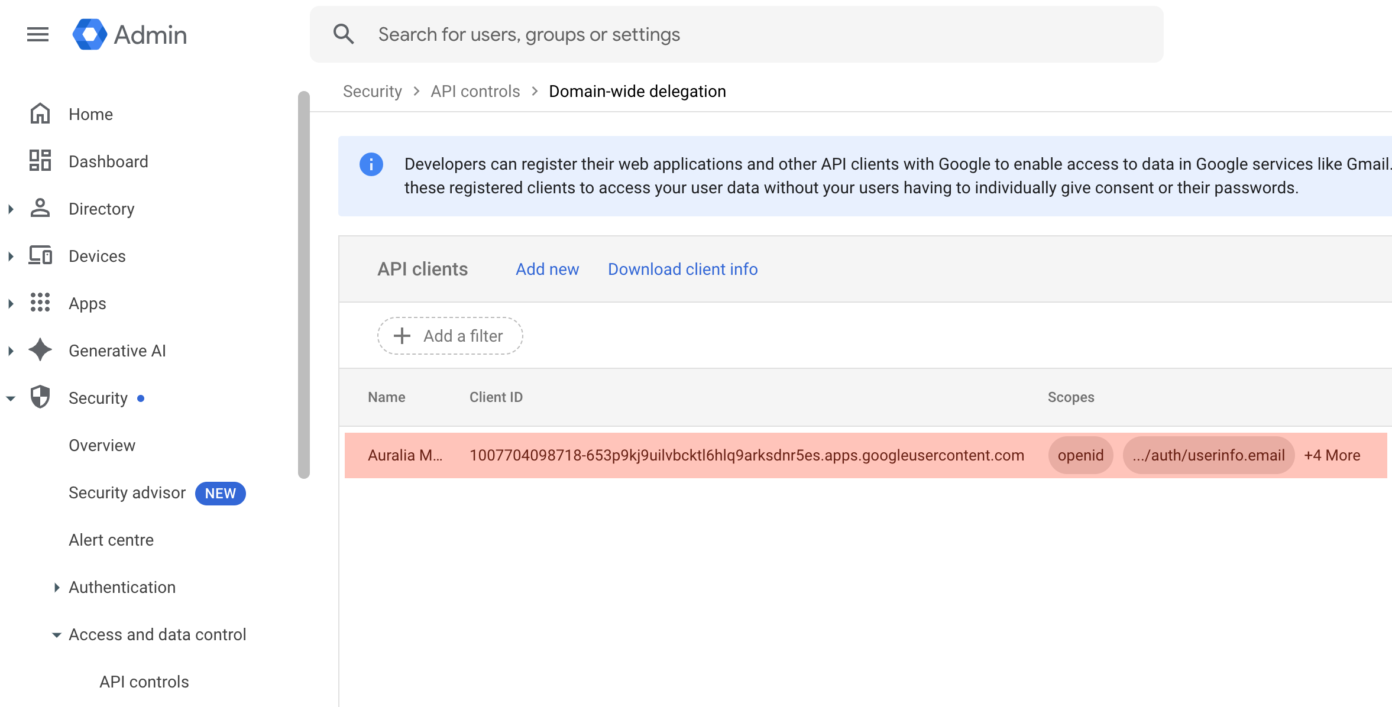Click Download client info
Viewport: 1392px width, 707px height.
click(682, 269)
